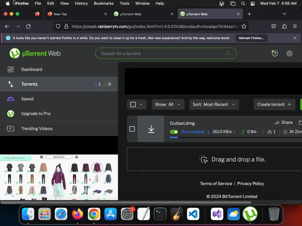Bookmark this page with the star icon
The height and width of the screenshot is (226, 302).
(x=244, y=26)
